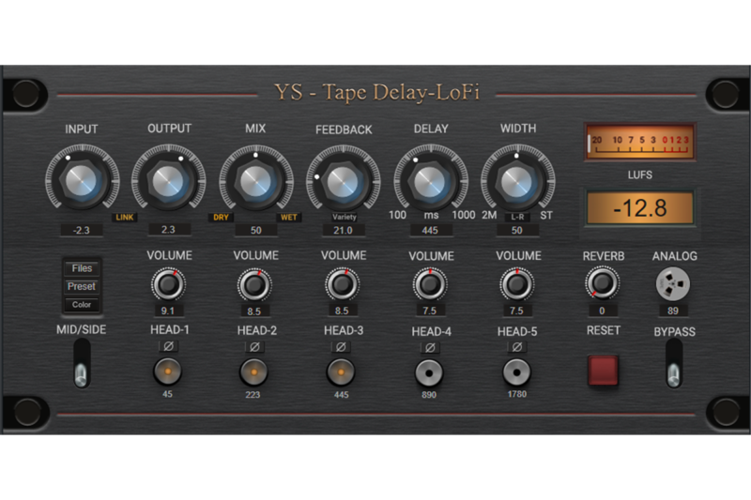Click the phase invert symbol for HEAD-4

coord(429,346)
